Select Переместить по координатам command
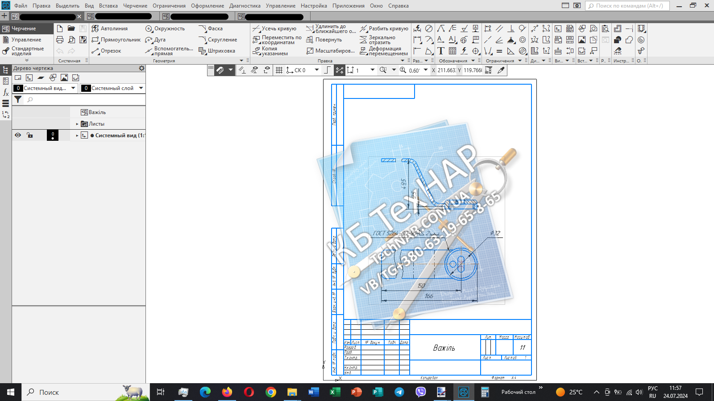714x401 pixels. (x=277, y=40)
